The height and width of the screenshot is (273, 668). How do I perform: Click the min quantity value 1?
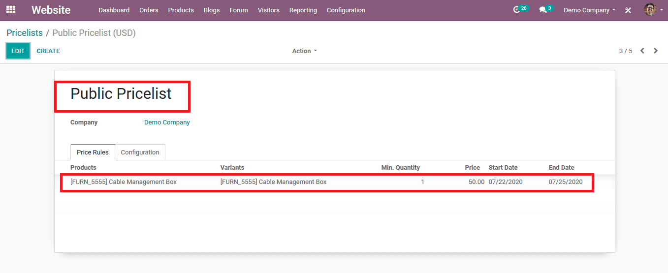[x=422, y=182]
